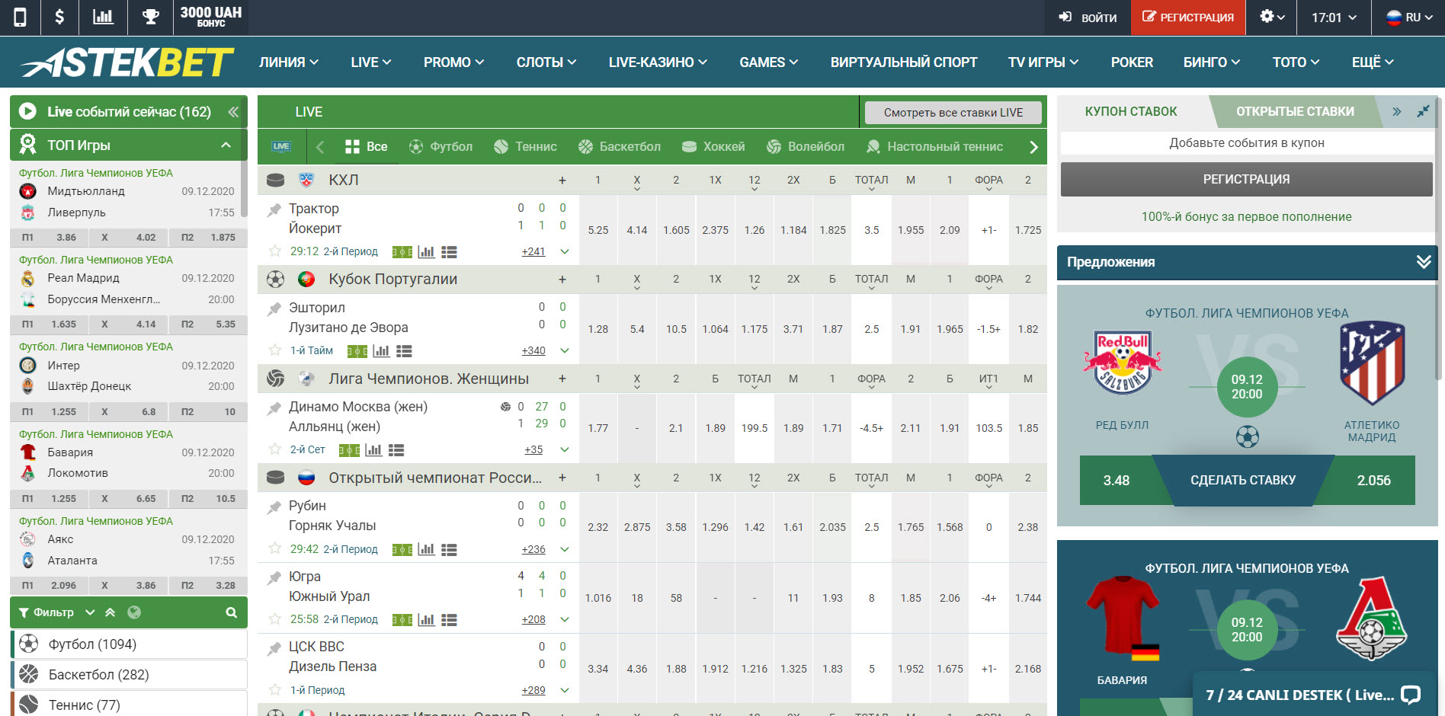1445x716 pixels.
Task: Switch to the Хоккей tab
Action: coord(713,147)
